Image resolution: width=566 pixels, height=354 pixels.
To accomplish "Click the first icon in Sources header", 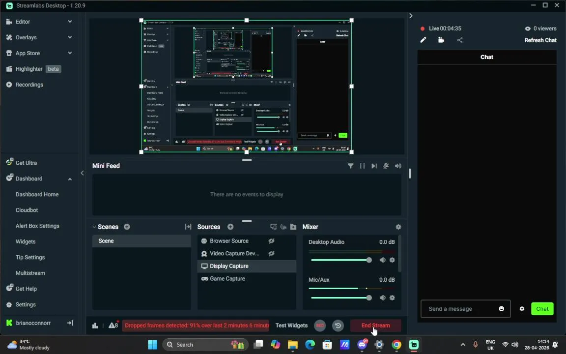I will coord(273,227).
